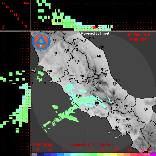This screenshot has height=156, width=156.
Task: Click the '15' height scale label
Action: 7,7
